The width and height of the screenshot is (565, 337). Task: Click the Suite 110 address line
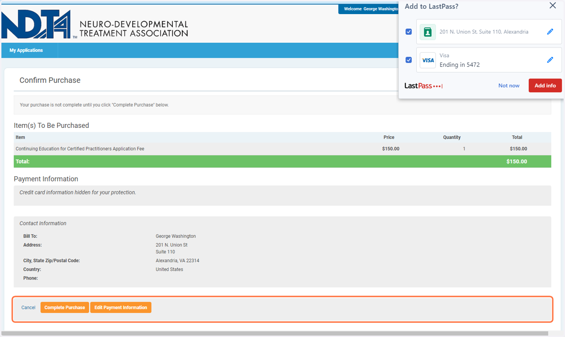(165, 252)
